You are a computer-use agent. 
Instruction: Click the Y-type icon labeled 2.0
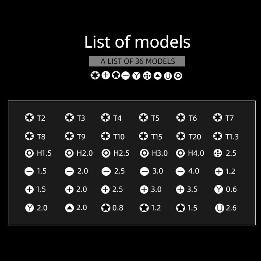click(29, 208)
